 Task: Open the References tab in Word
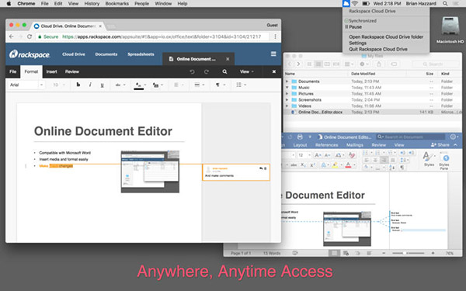326,145
